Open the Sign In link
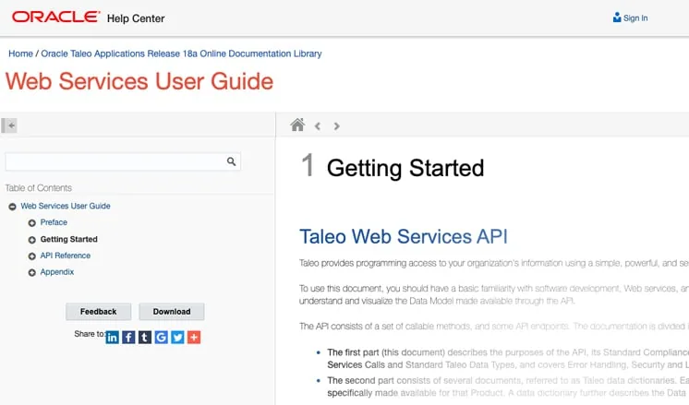The image size is (689, 405). [x=635, y=18]
